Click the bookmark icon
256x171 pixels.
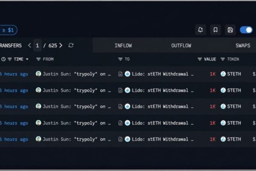pyautogui.click(x=215, y=30)
